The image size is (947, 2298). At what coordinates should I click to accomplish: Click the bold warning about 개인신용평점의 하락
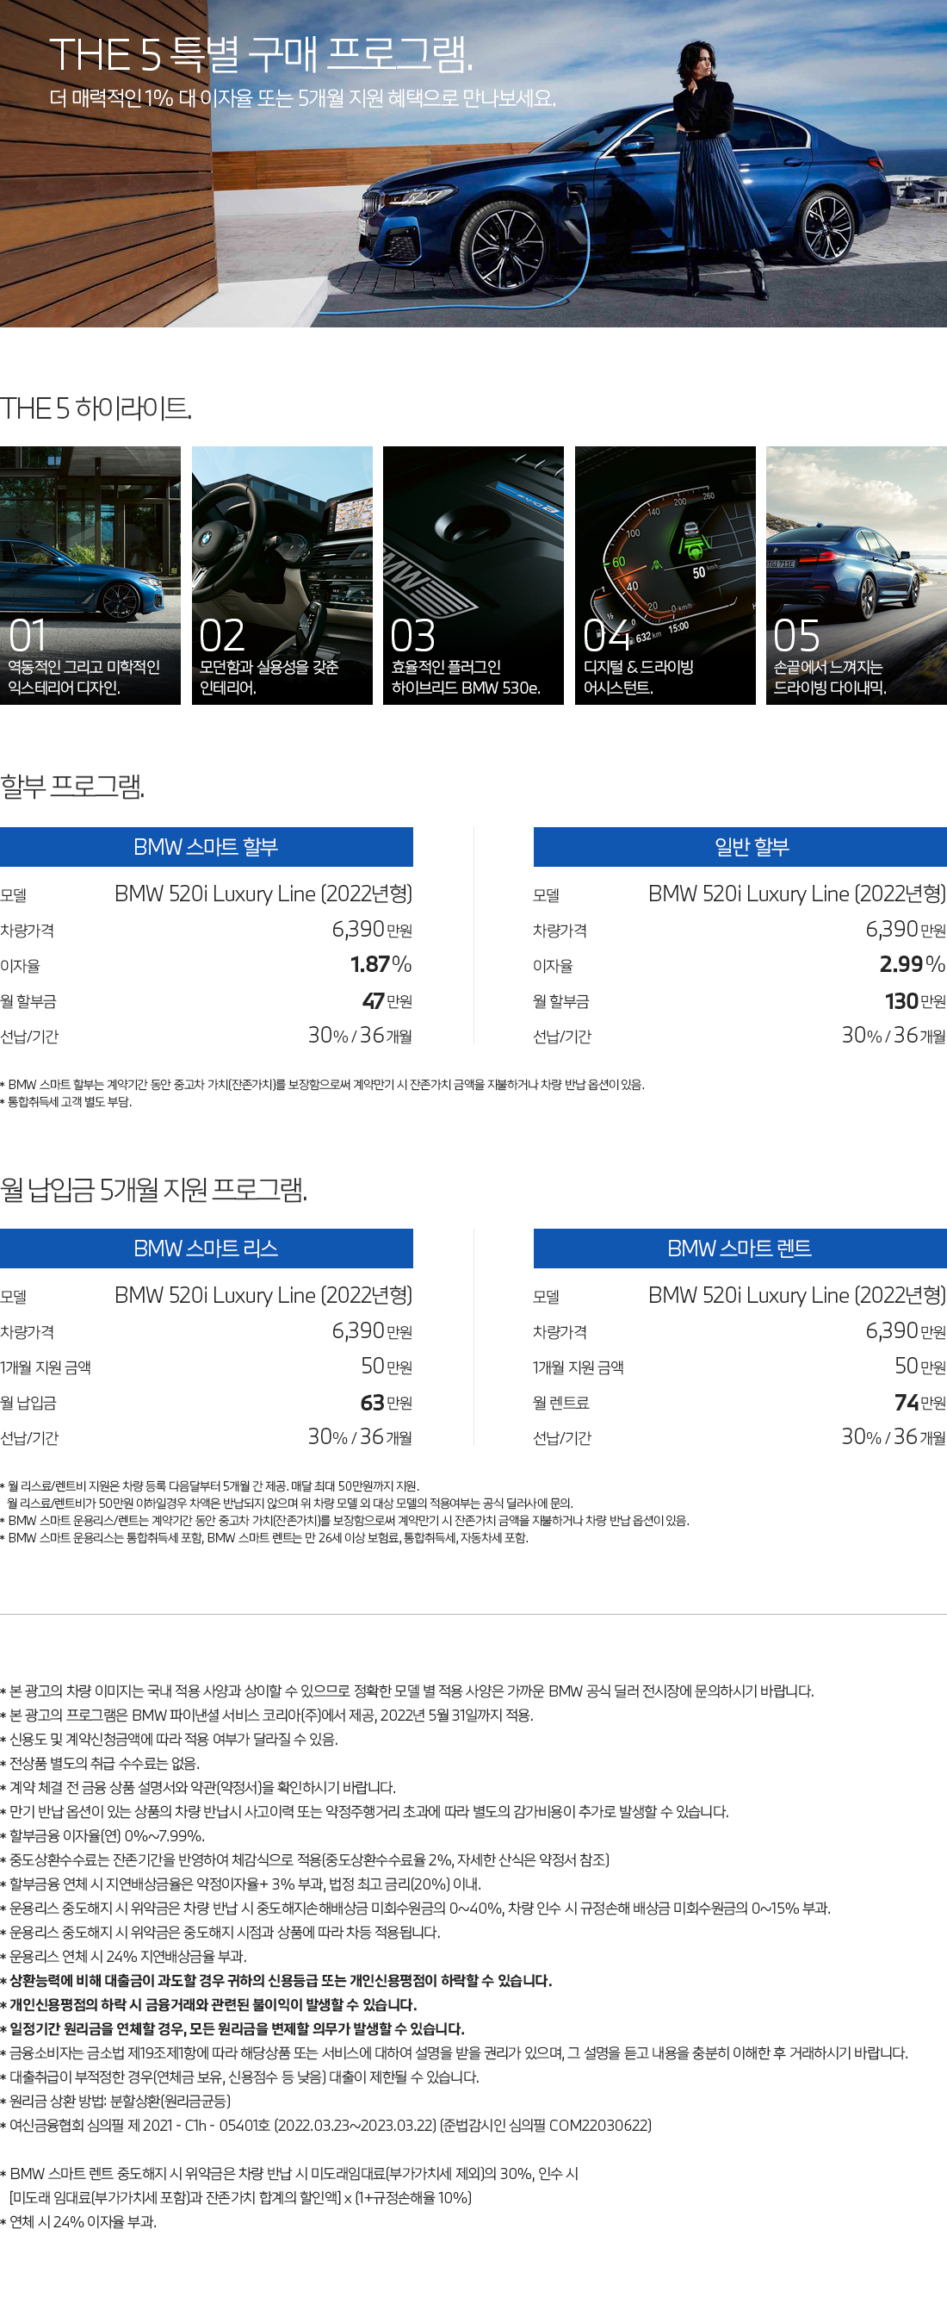[208, 2004]
